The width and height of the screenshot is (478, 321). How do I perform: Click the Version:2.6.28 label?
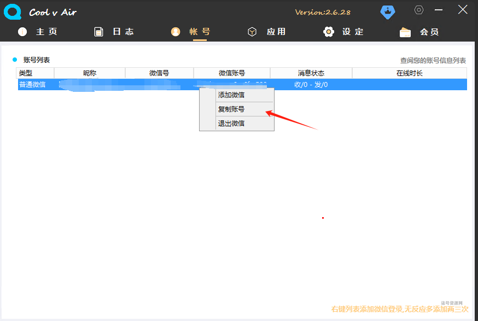[323, 13]
